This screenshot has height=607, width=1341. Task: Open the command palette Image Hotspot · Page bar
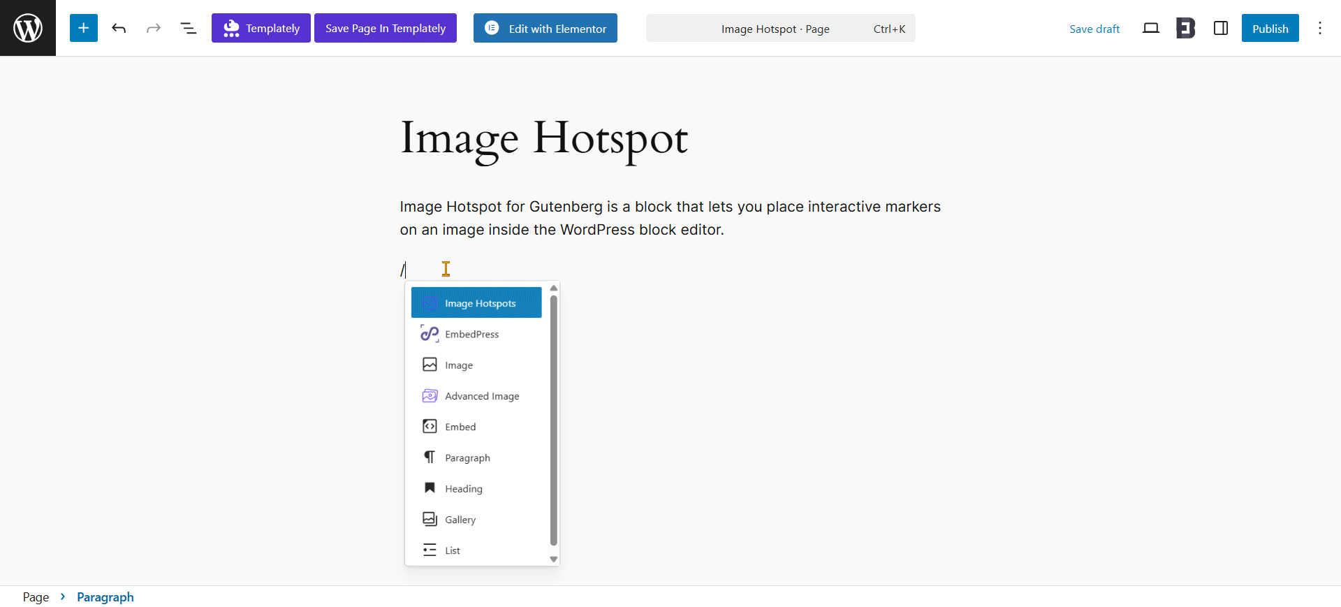(x=781, y=28)
